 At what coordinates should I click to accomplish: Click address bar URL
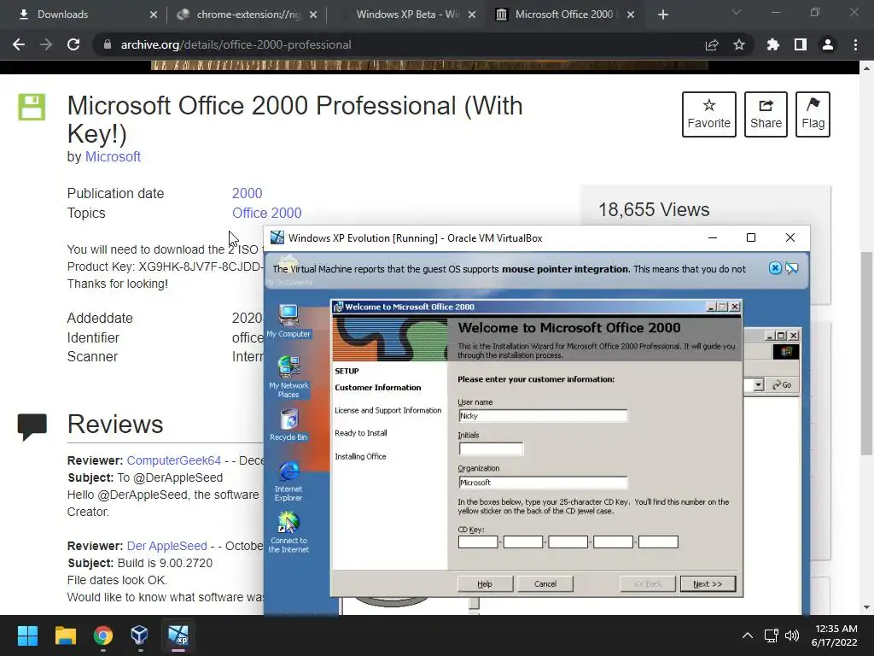coord(236,44)
